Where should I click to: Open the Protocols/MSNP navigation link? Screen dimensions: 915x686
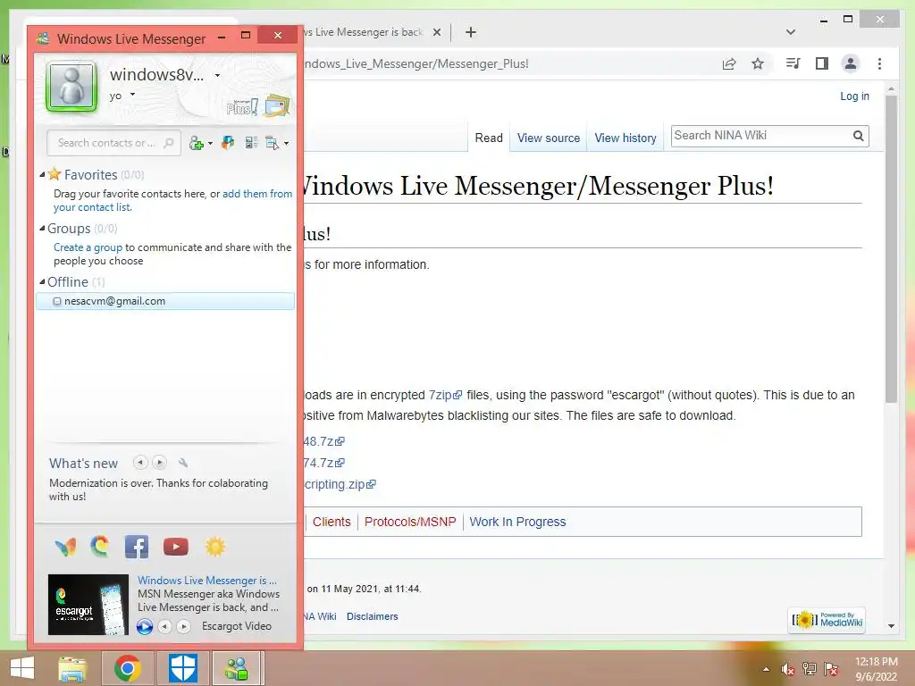tap(410, 522)
